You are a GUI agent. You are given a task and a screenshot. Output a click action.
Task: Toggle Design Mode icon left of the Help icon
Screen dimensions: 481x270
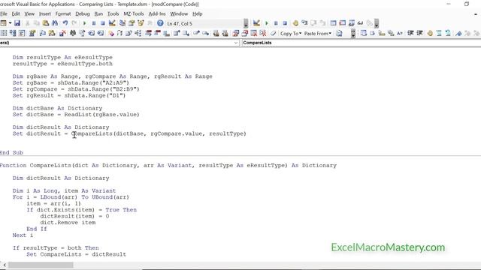112,23
